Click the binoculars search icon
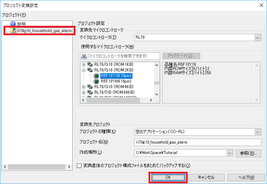Image resolution: width=267 pixels, height=184 pixels. 84,56
